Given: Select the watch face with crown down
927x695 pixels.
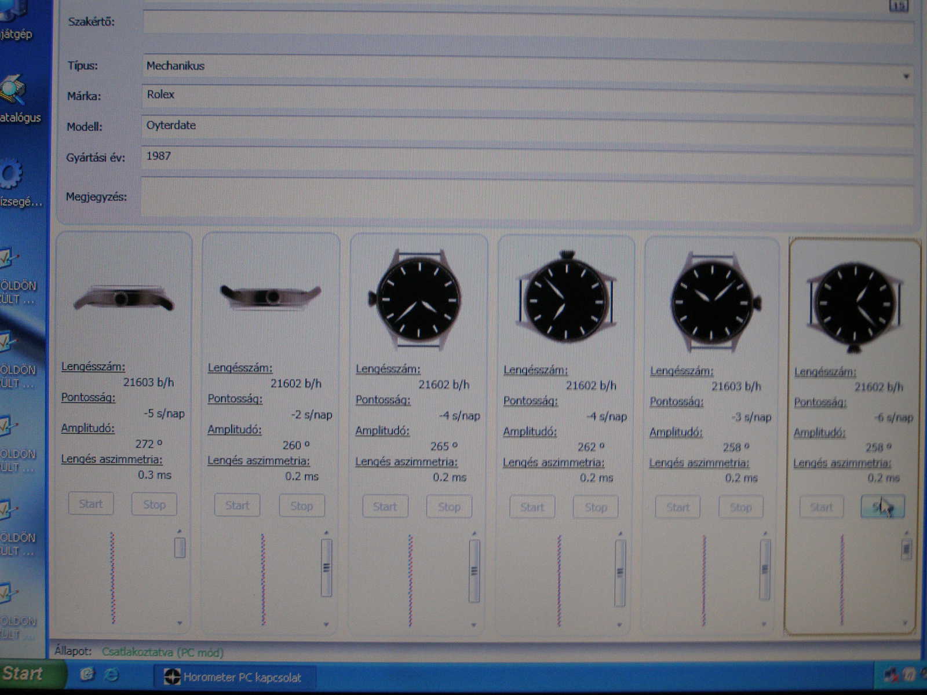Looking at the screenshot, I should 856,307.
